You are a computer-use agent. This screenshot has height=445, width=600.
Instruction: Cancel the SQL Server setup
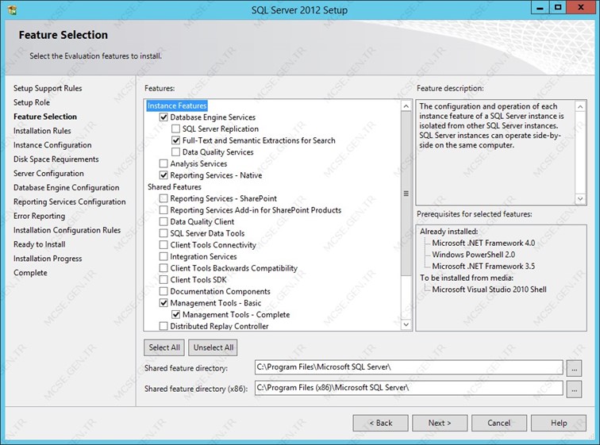coord(499,423)
